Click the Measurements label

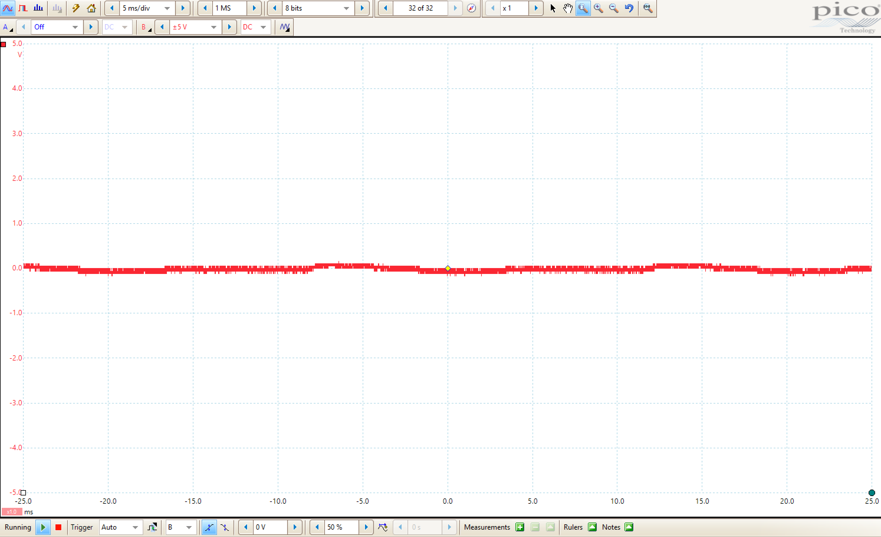click(487, 527)
